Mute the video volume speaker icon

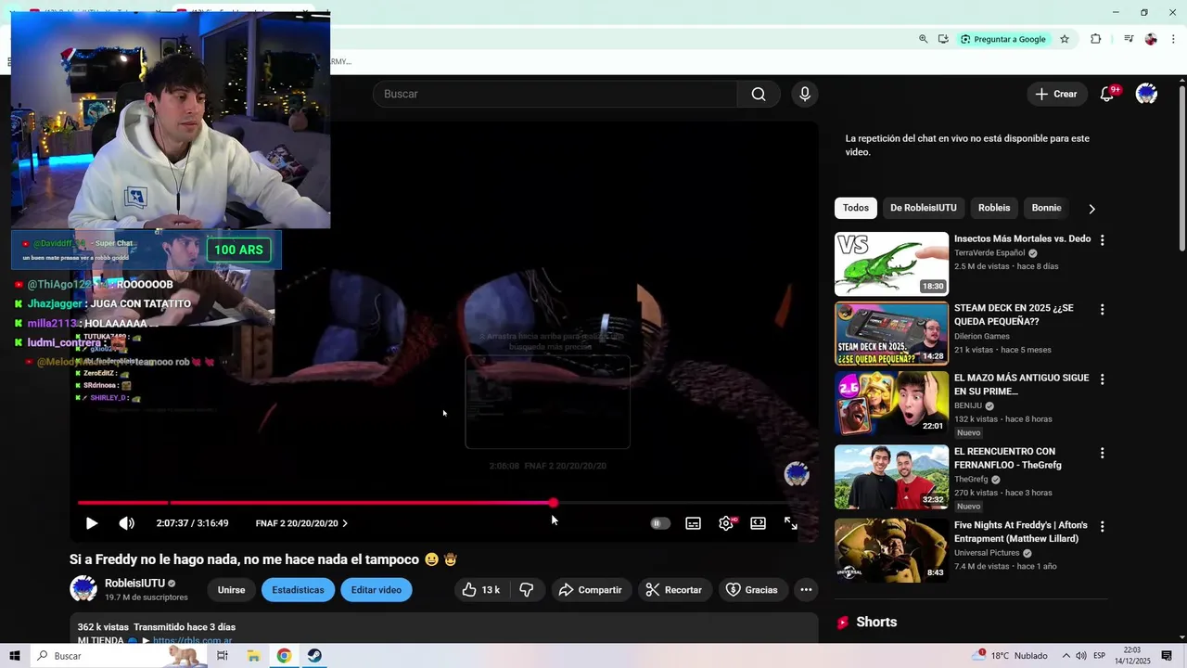(x=127, y=523)
